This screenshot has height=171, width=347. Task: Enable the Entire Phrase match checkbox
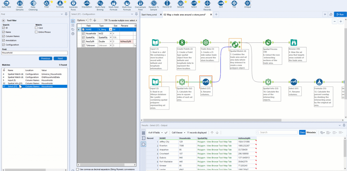point(36,32)
